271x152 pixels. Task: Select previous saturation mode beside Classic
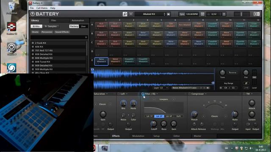95,104
